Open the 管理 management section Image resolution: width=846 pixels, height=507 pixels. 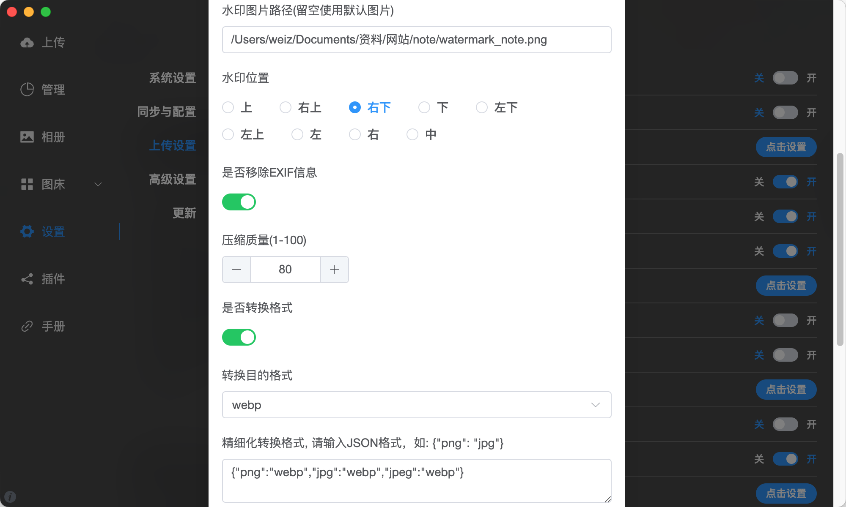tap(27, 89)
